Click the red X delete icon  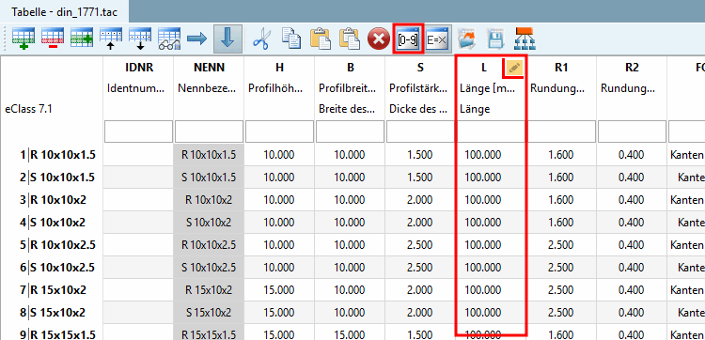(x=379, y=39)
